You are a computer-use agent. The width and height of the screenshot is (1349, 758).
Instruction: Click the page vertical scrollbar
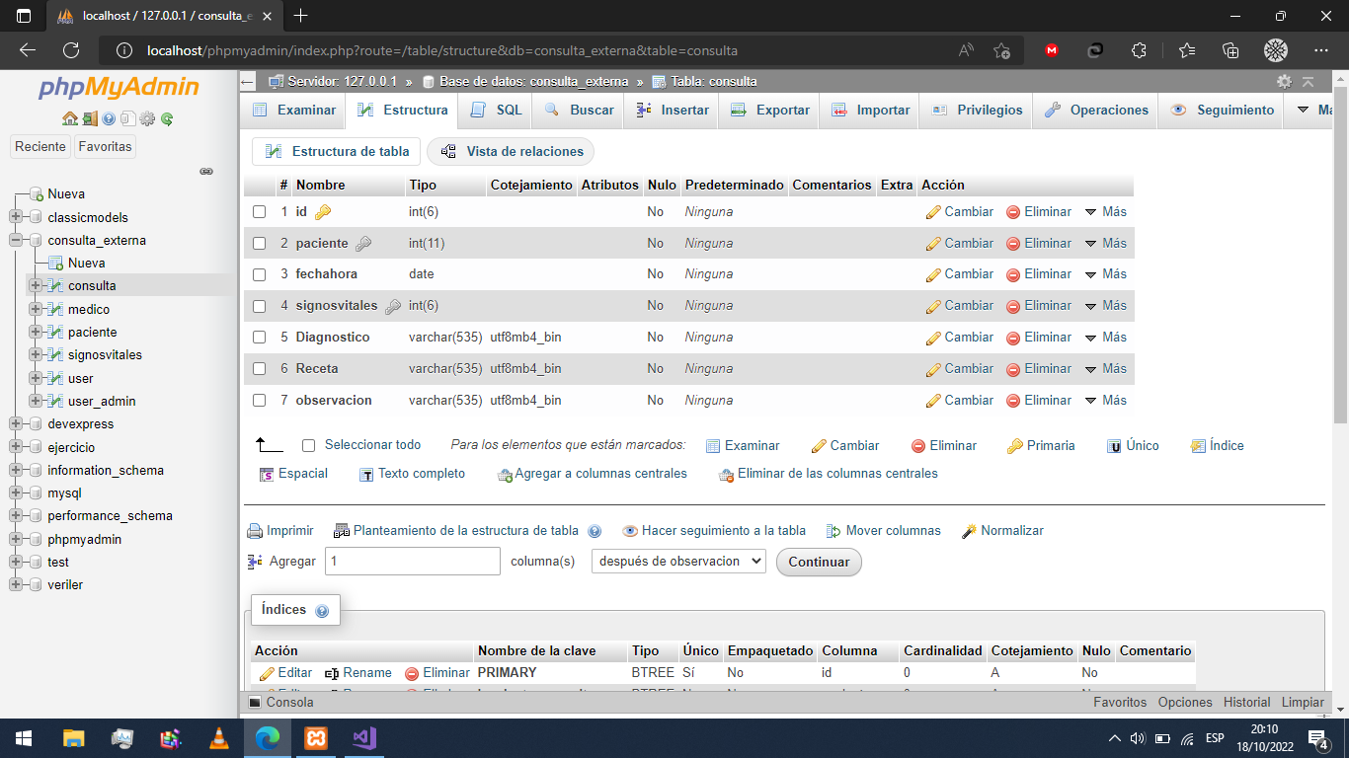[x=1340, y=257]
